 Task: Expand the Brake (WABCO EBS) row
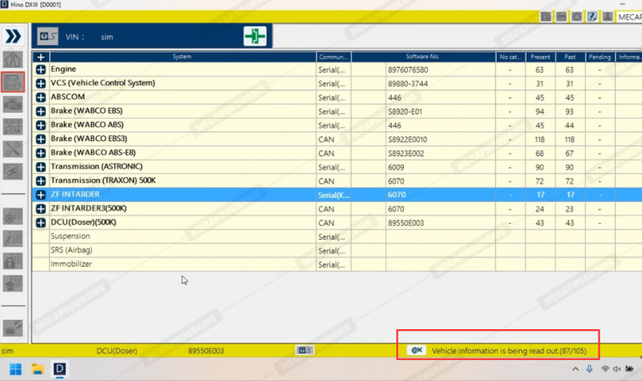pos(40,111)
